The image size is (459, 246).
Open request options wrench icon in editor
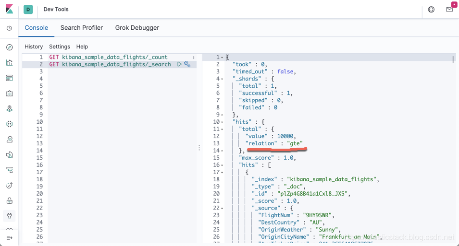pos(187,64)
